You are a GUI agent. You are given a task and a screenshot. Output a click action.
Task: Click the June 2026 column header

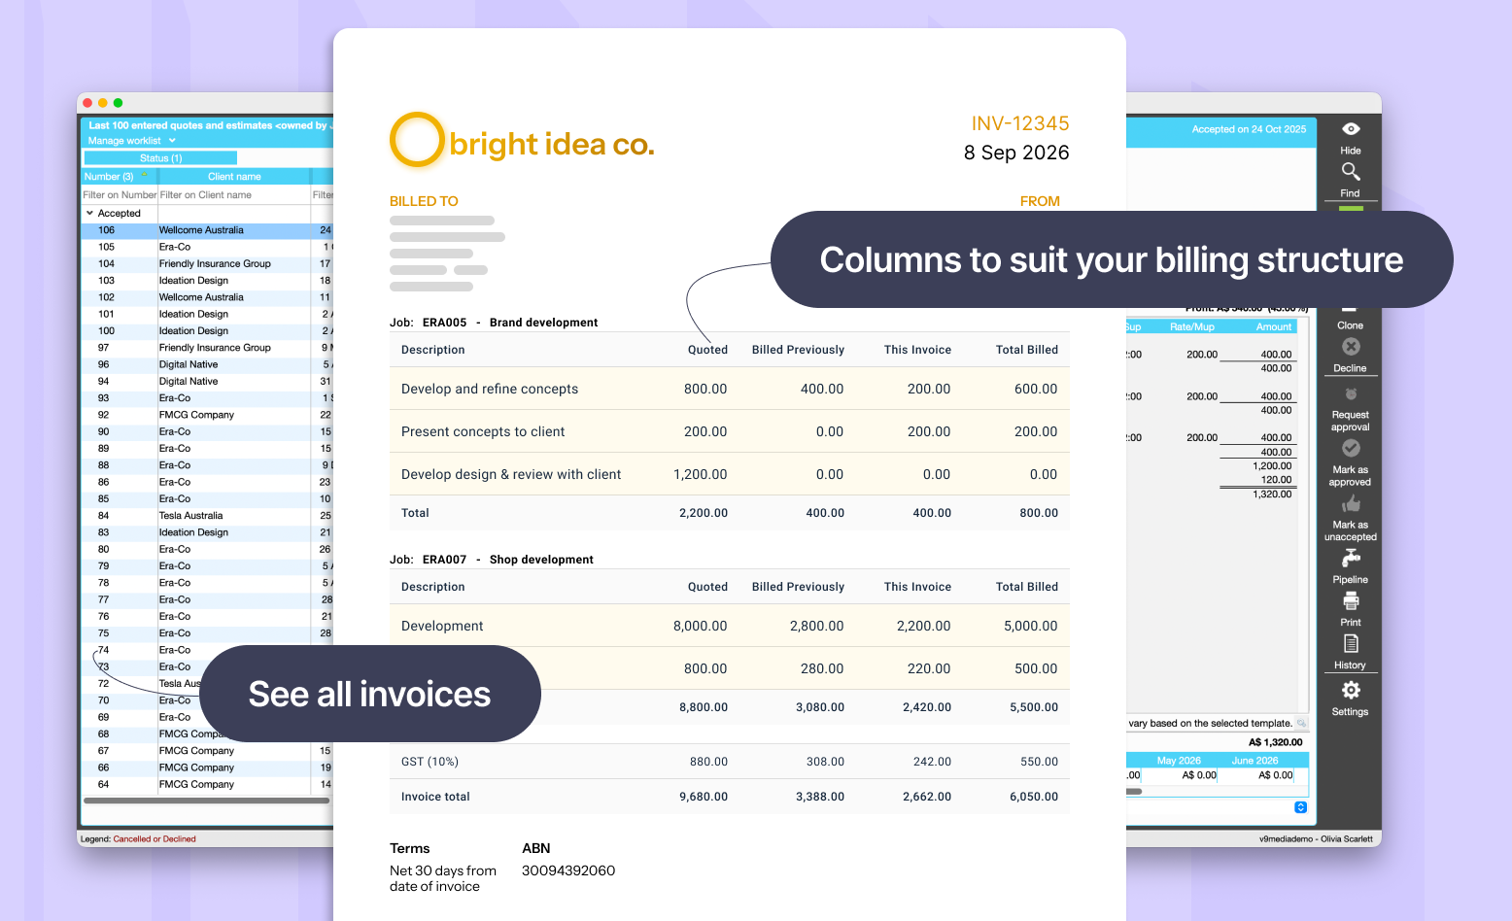[1255, 761]
